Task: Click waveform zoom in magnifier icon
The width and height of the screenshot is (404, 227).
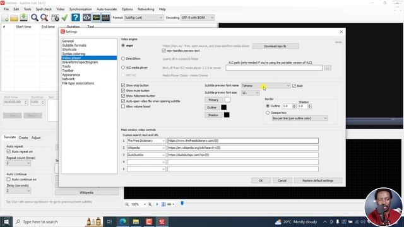Action: coord(150,204)
